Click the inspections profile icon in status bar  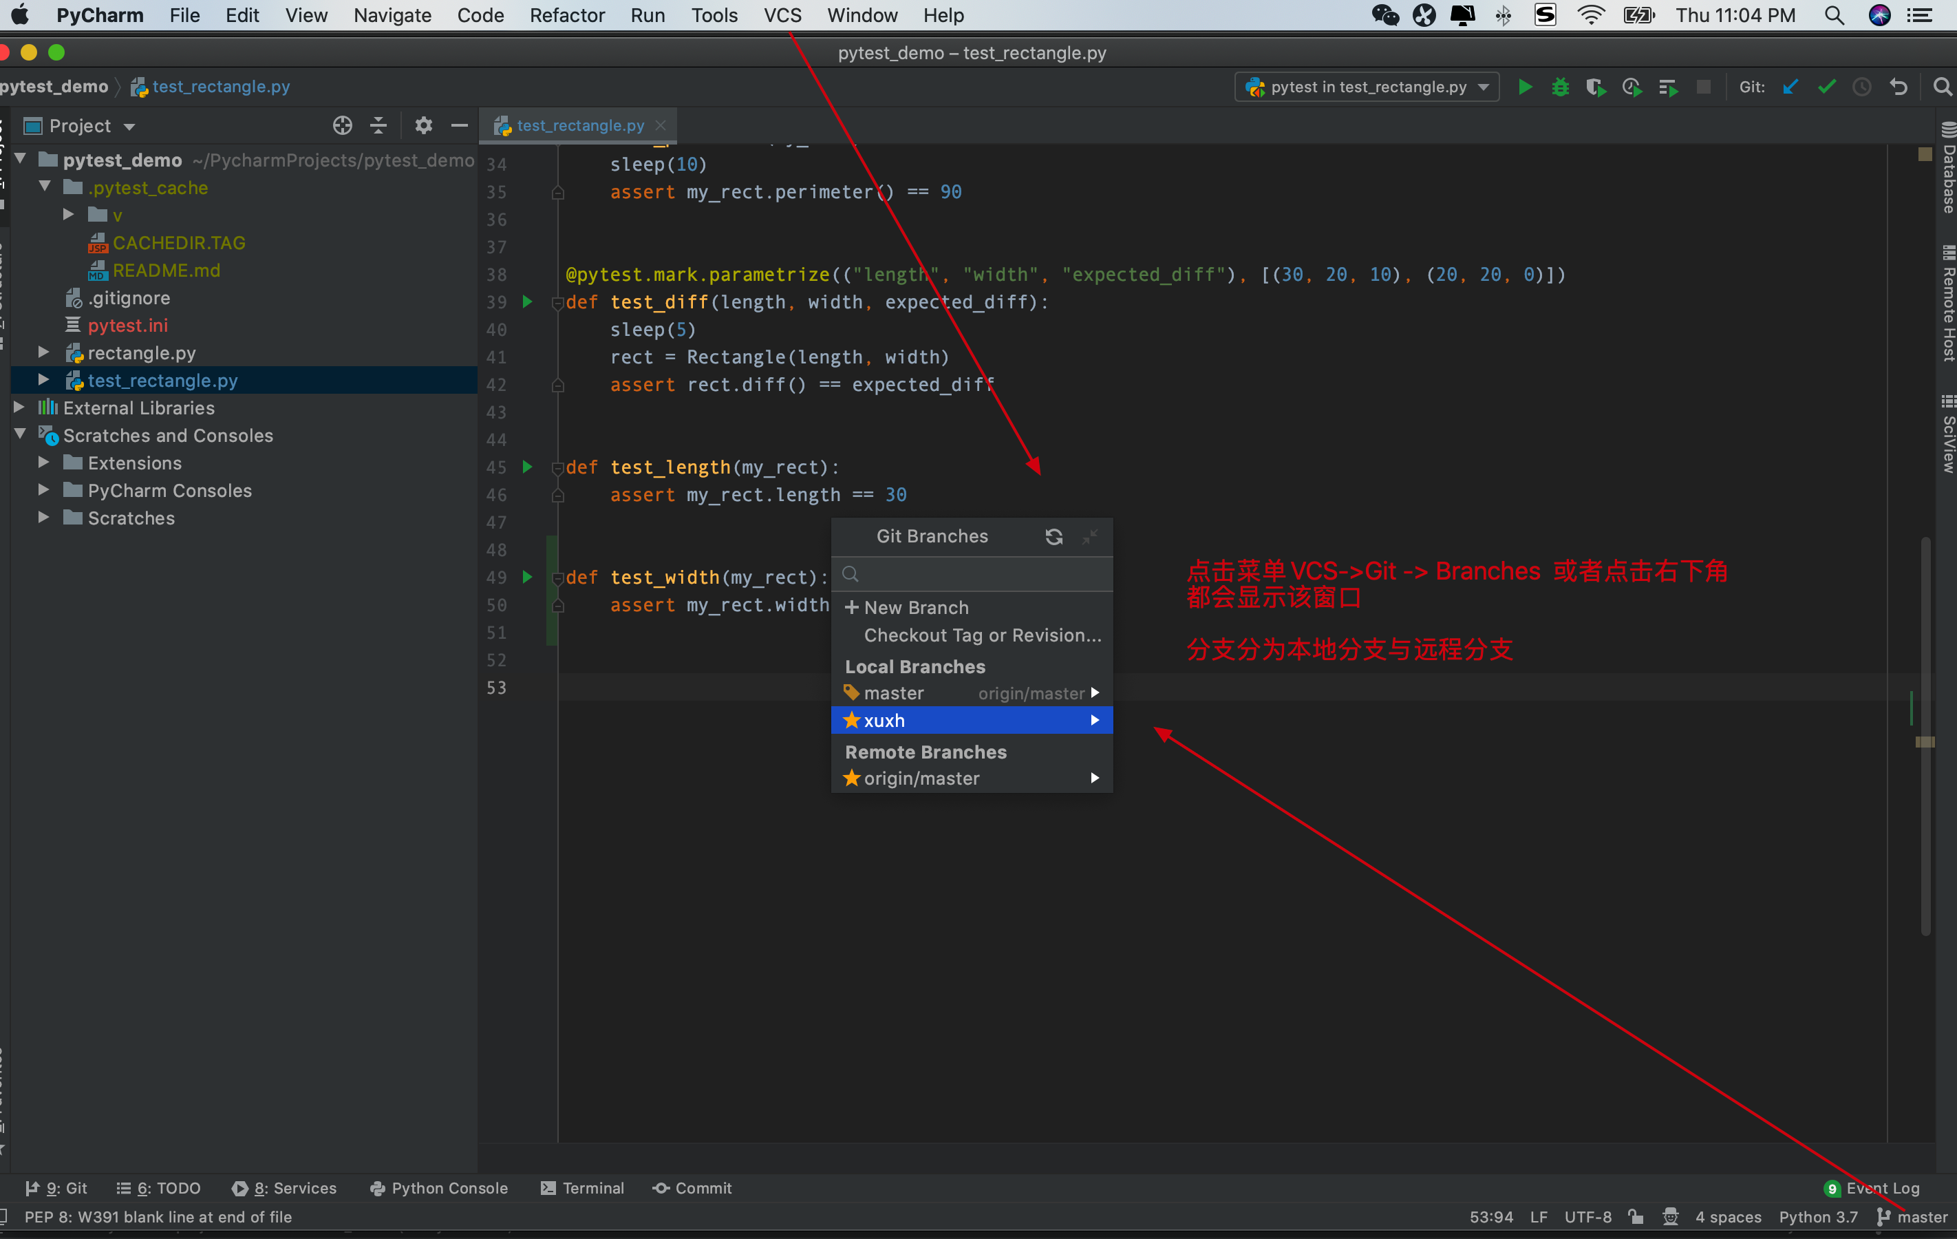[1671, 1216]
